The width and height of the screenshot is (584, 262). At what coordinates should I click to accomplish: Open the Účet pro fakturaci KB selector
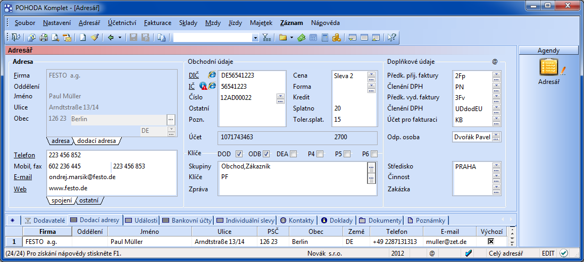[496, 120]
